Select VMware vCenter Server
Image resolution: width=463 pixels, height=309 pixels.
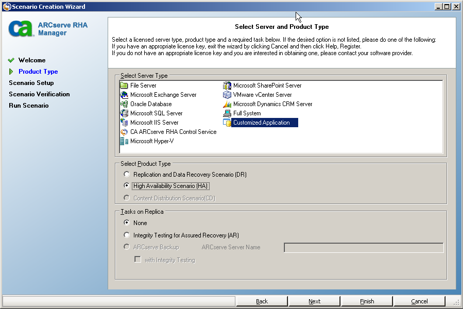click(263, 94)
